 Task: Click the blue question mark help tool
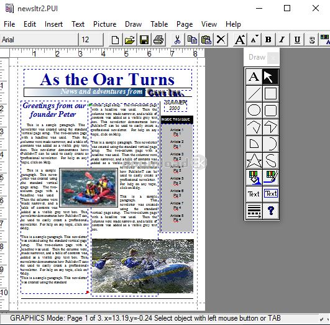pyautogui.click(x=271, y=211)
